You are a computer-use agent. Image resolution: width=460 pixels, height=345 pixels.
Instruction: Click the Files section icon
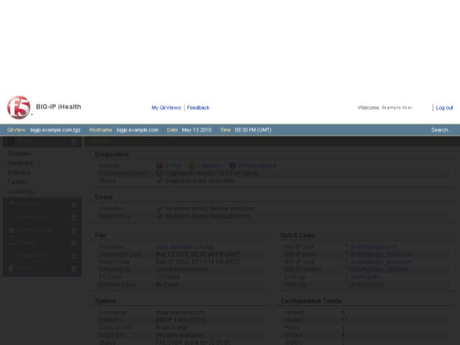click(x=11, y=268)
